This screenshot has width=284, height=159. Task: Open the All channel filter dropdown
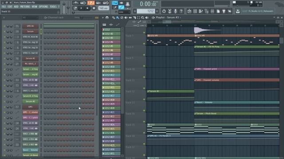tap(30, 18)
